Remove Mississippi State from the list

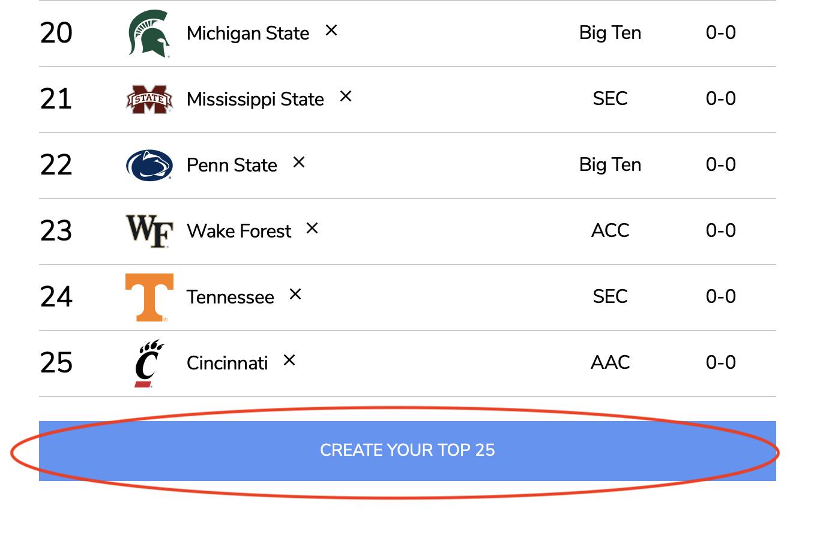click(x=346, y=97)
